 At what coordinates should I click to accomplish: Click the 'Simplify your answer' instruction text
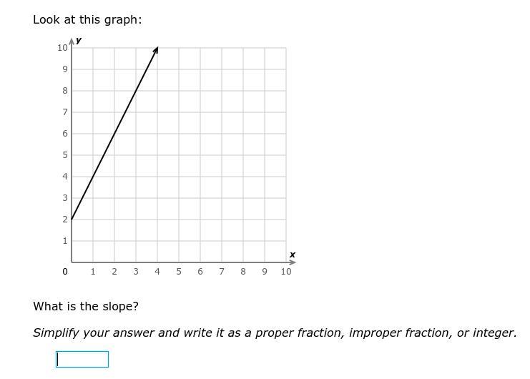coord(94,333)
